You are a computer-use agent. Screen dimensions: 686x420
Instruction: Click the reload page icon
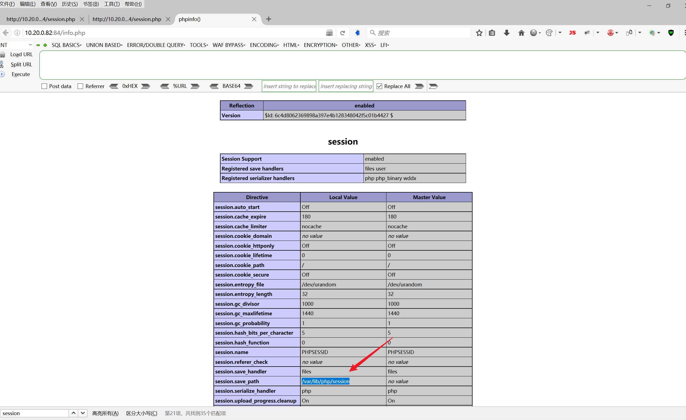pyautogui.click(x=343, y=33)
